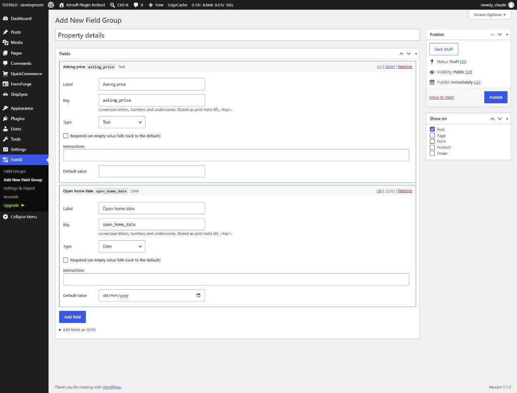The image size is (517, 393).
Task: Click the blue Publish button
Action: 496,97
